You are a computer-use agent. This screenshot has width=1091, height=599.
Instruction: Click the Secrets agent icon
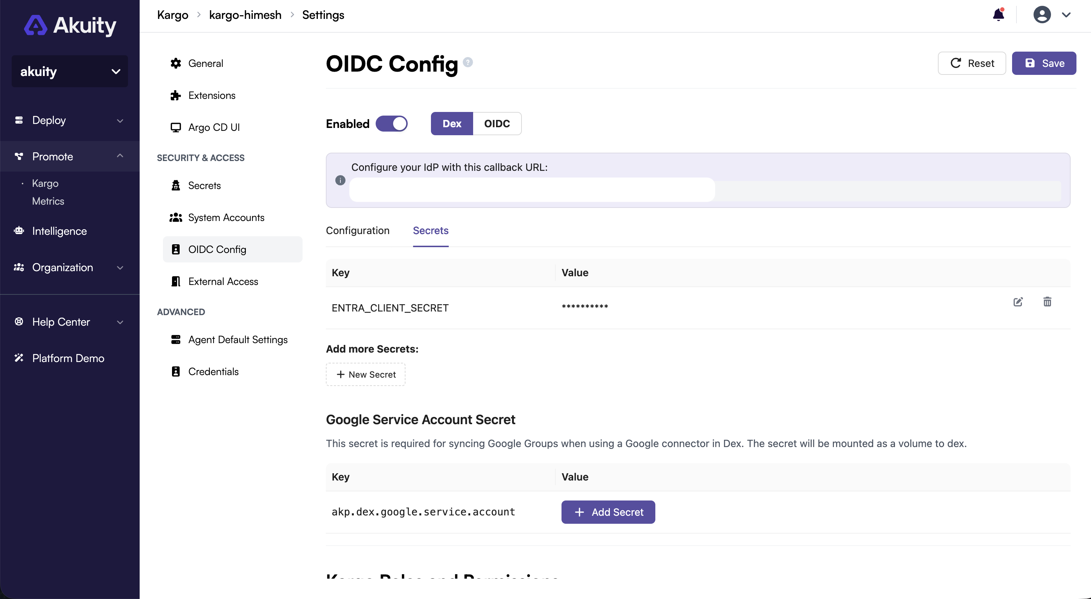(176, 185)
